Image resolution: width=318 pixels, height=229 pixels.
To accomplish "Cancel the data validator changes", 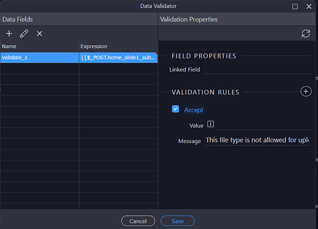I will click(x=138, y=221).
